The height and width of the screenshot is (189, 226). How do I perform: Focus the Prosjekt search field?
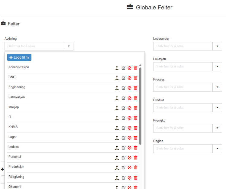click(x=183, y=128)
